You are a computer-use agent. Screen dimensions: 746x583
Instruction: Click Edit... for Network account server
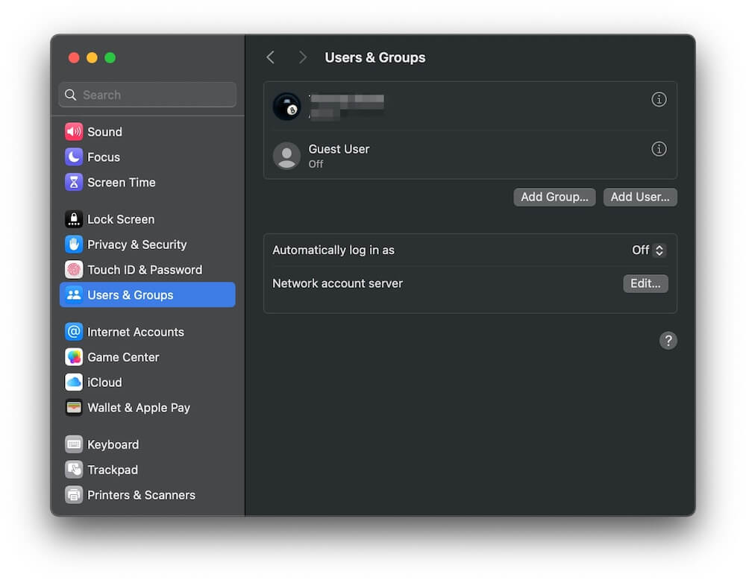(645, 283)
